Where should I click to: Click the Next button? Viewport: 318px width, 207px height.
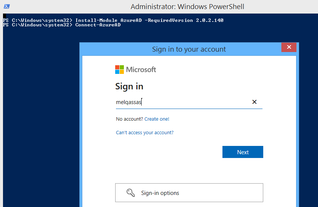(x=243, y=152)
